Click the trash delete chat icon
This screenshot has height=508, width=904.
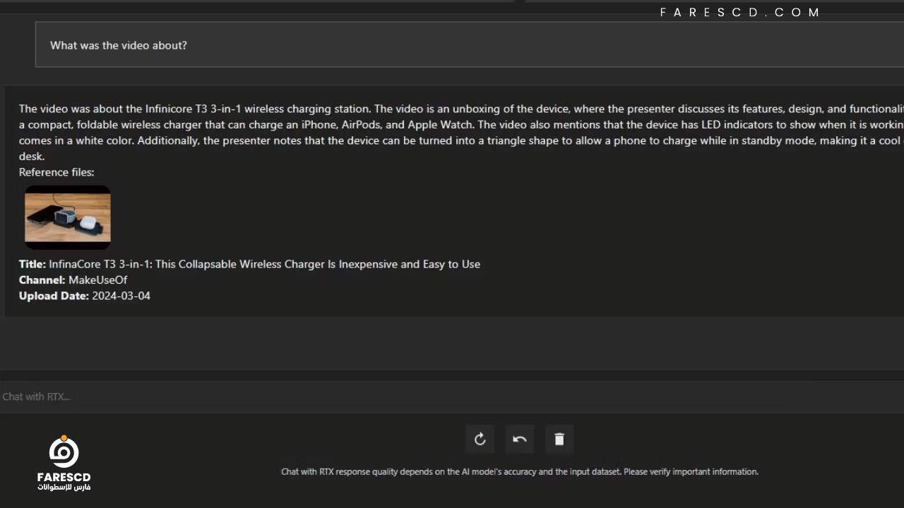(559, 440)
